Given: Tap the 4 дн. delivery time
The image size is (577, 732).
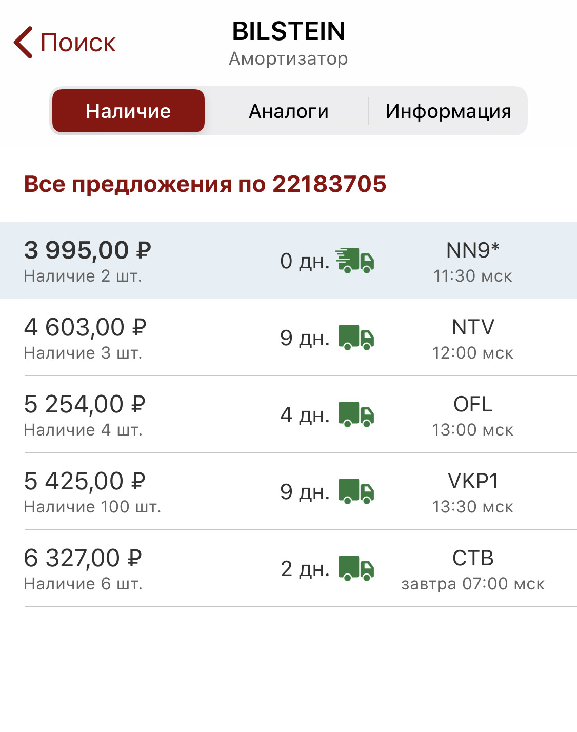Looking at the screenshot, I should point(305,415).
